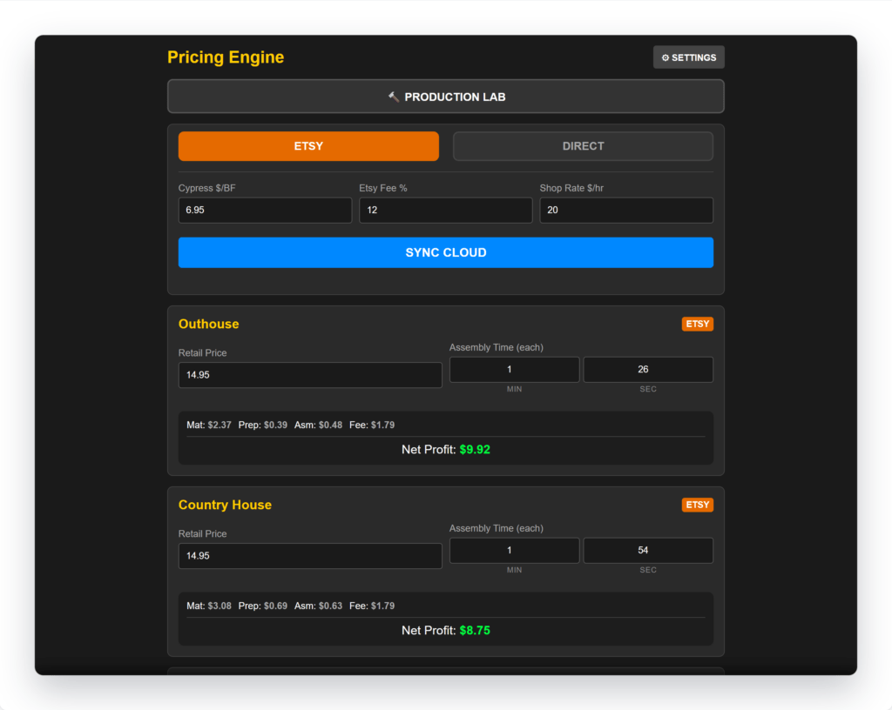The width and height of the screenshot is (892, 710).
Task: Click the Country House assembly seconds field
Action: 648,550
